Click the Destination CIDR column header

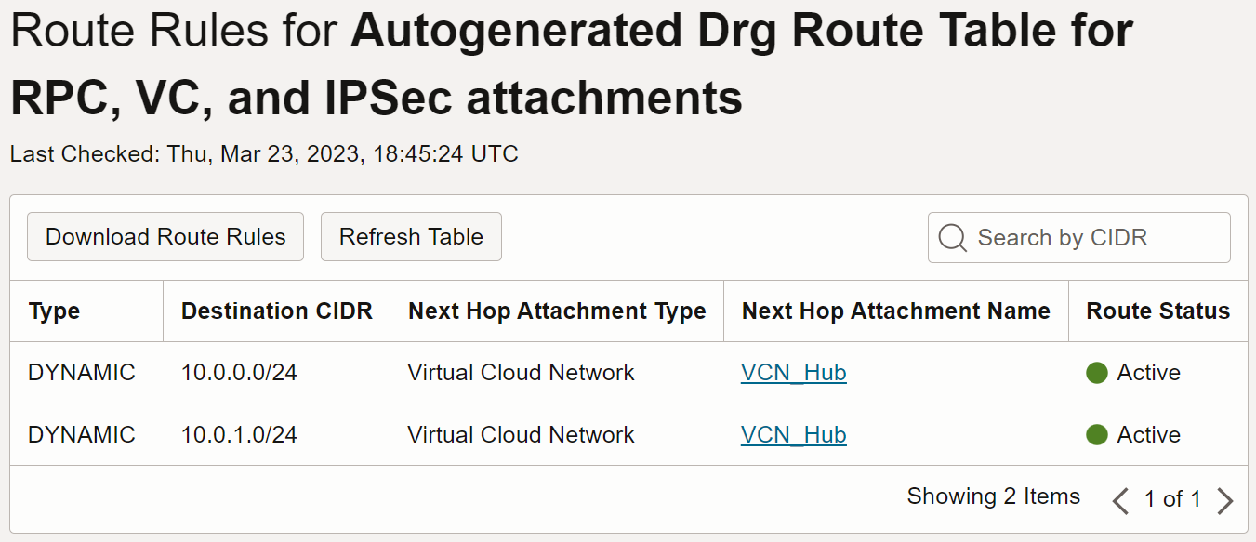[276, 311]
